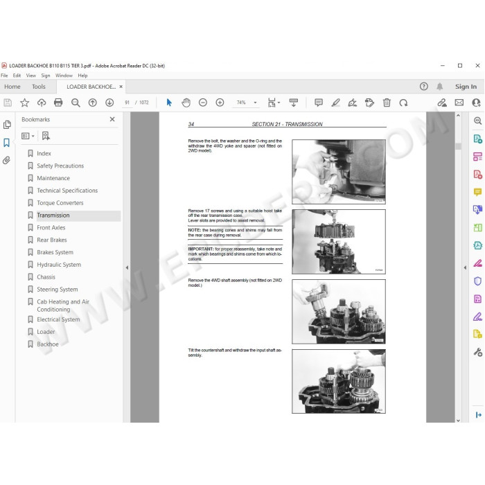Click the page number field showing 91
The image size is (485, 485).
127,103
